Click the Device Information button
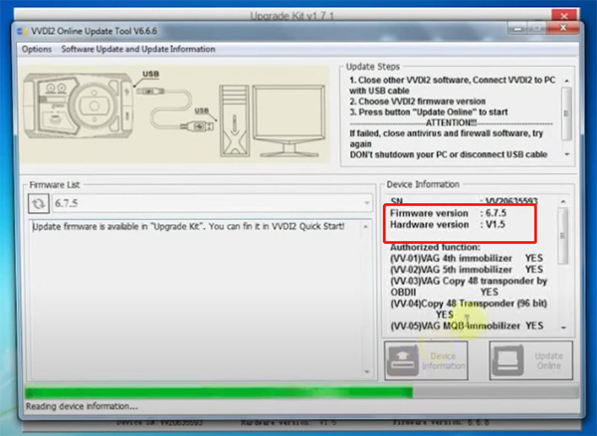The height and width of the screenshot is (436, 597). click(426, 360)
